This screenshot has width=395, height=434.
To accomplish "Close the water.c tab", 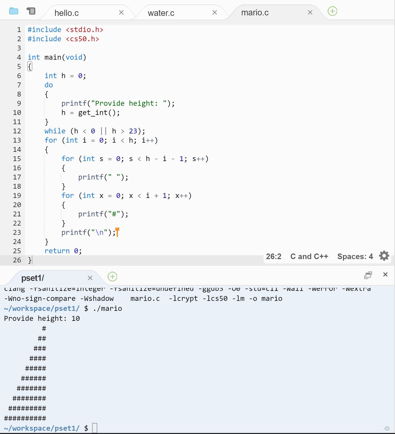I will click(215, 12).
